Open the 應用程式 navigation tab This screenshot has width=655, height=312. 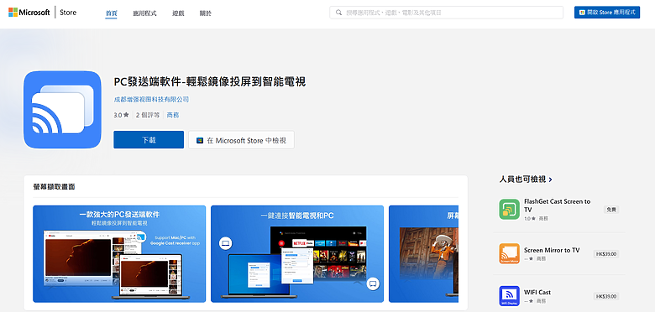pyautogui.click(x=144, y=13)
